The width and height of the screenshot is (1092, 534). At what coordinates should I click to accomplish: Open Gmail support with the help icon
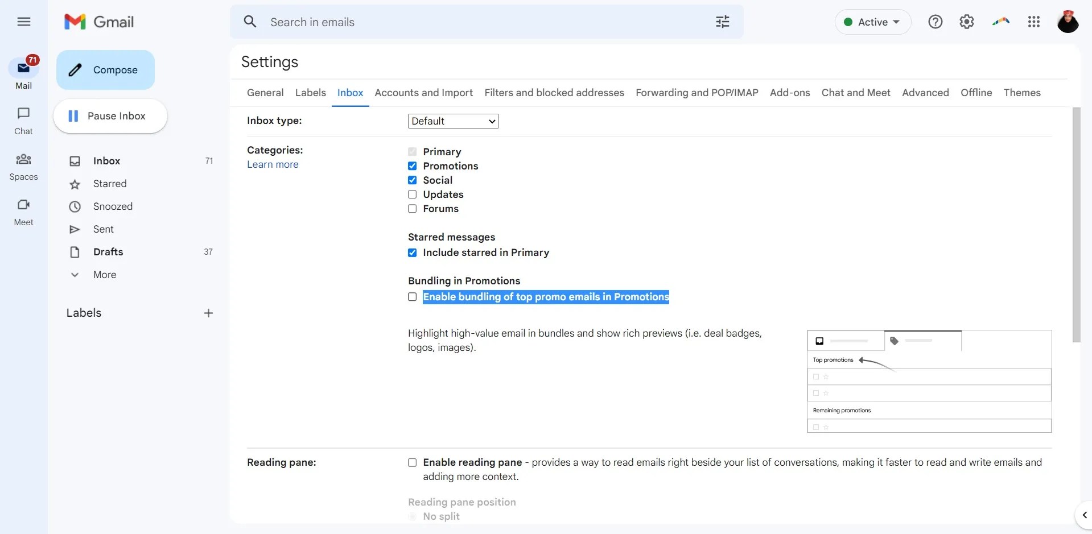(935, 22)
